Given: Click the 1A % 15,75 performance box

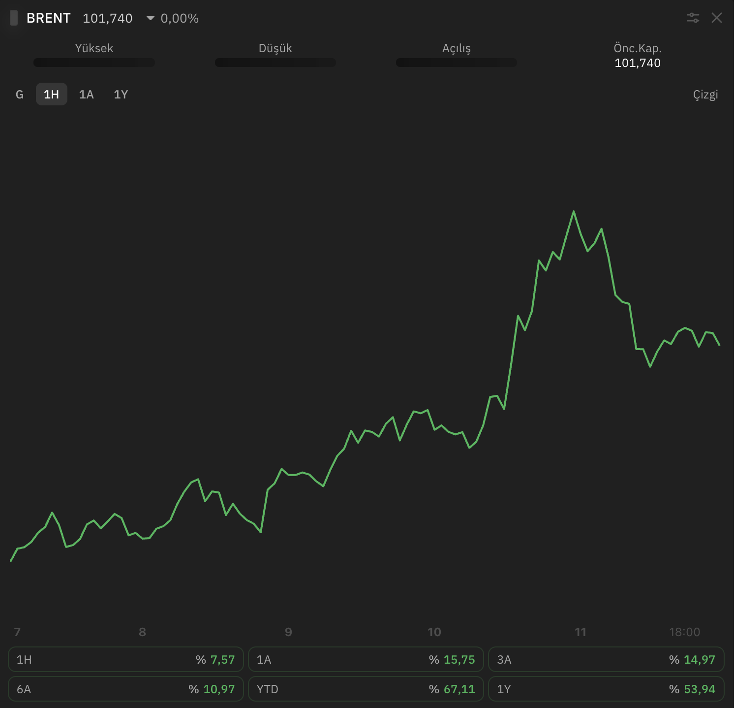Looking at the screenshot, I should tap(366, 659).
